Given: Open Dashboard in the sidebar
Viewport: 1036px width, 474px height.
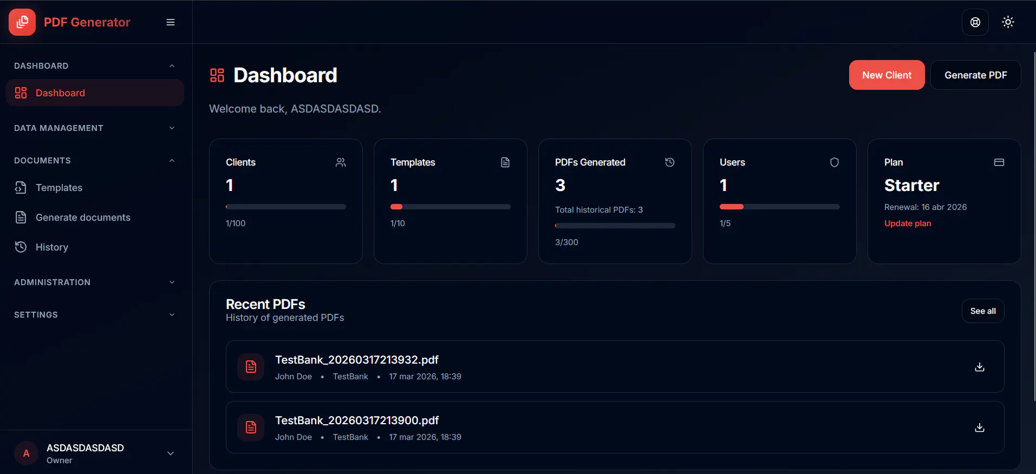Looking at the screenshot, I should 95,93.
